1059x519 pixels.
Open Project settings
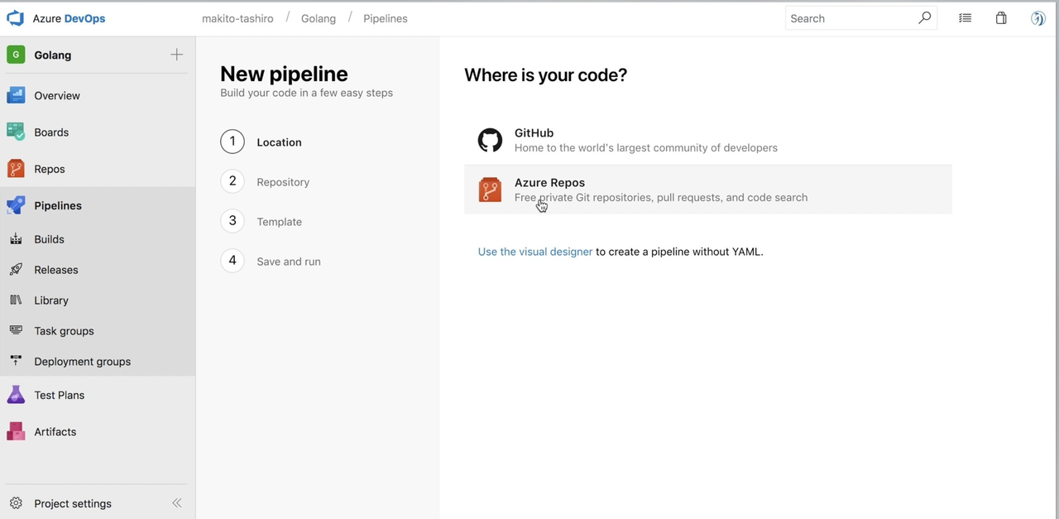point(73,503)
